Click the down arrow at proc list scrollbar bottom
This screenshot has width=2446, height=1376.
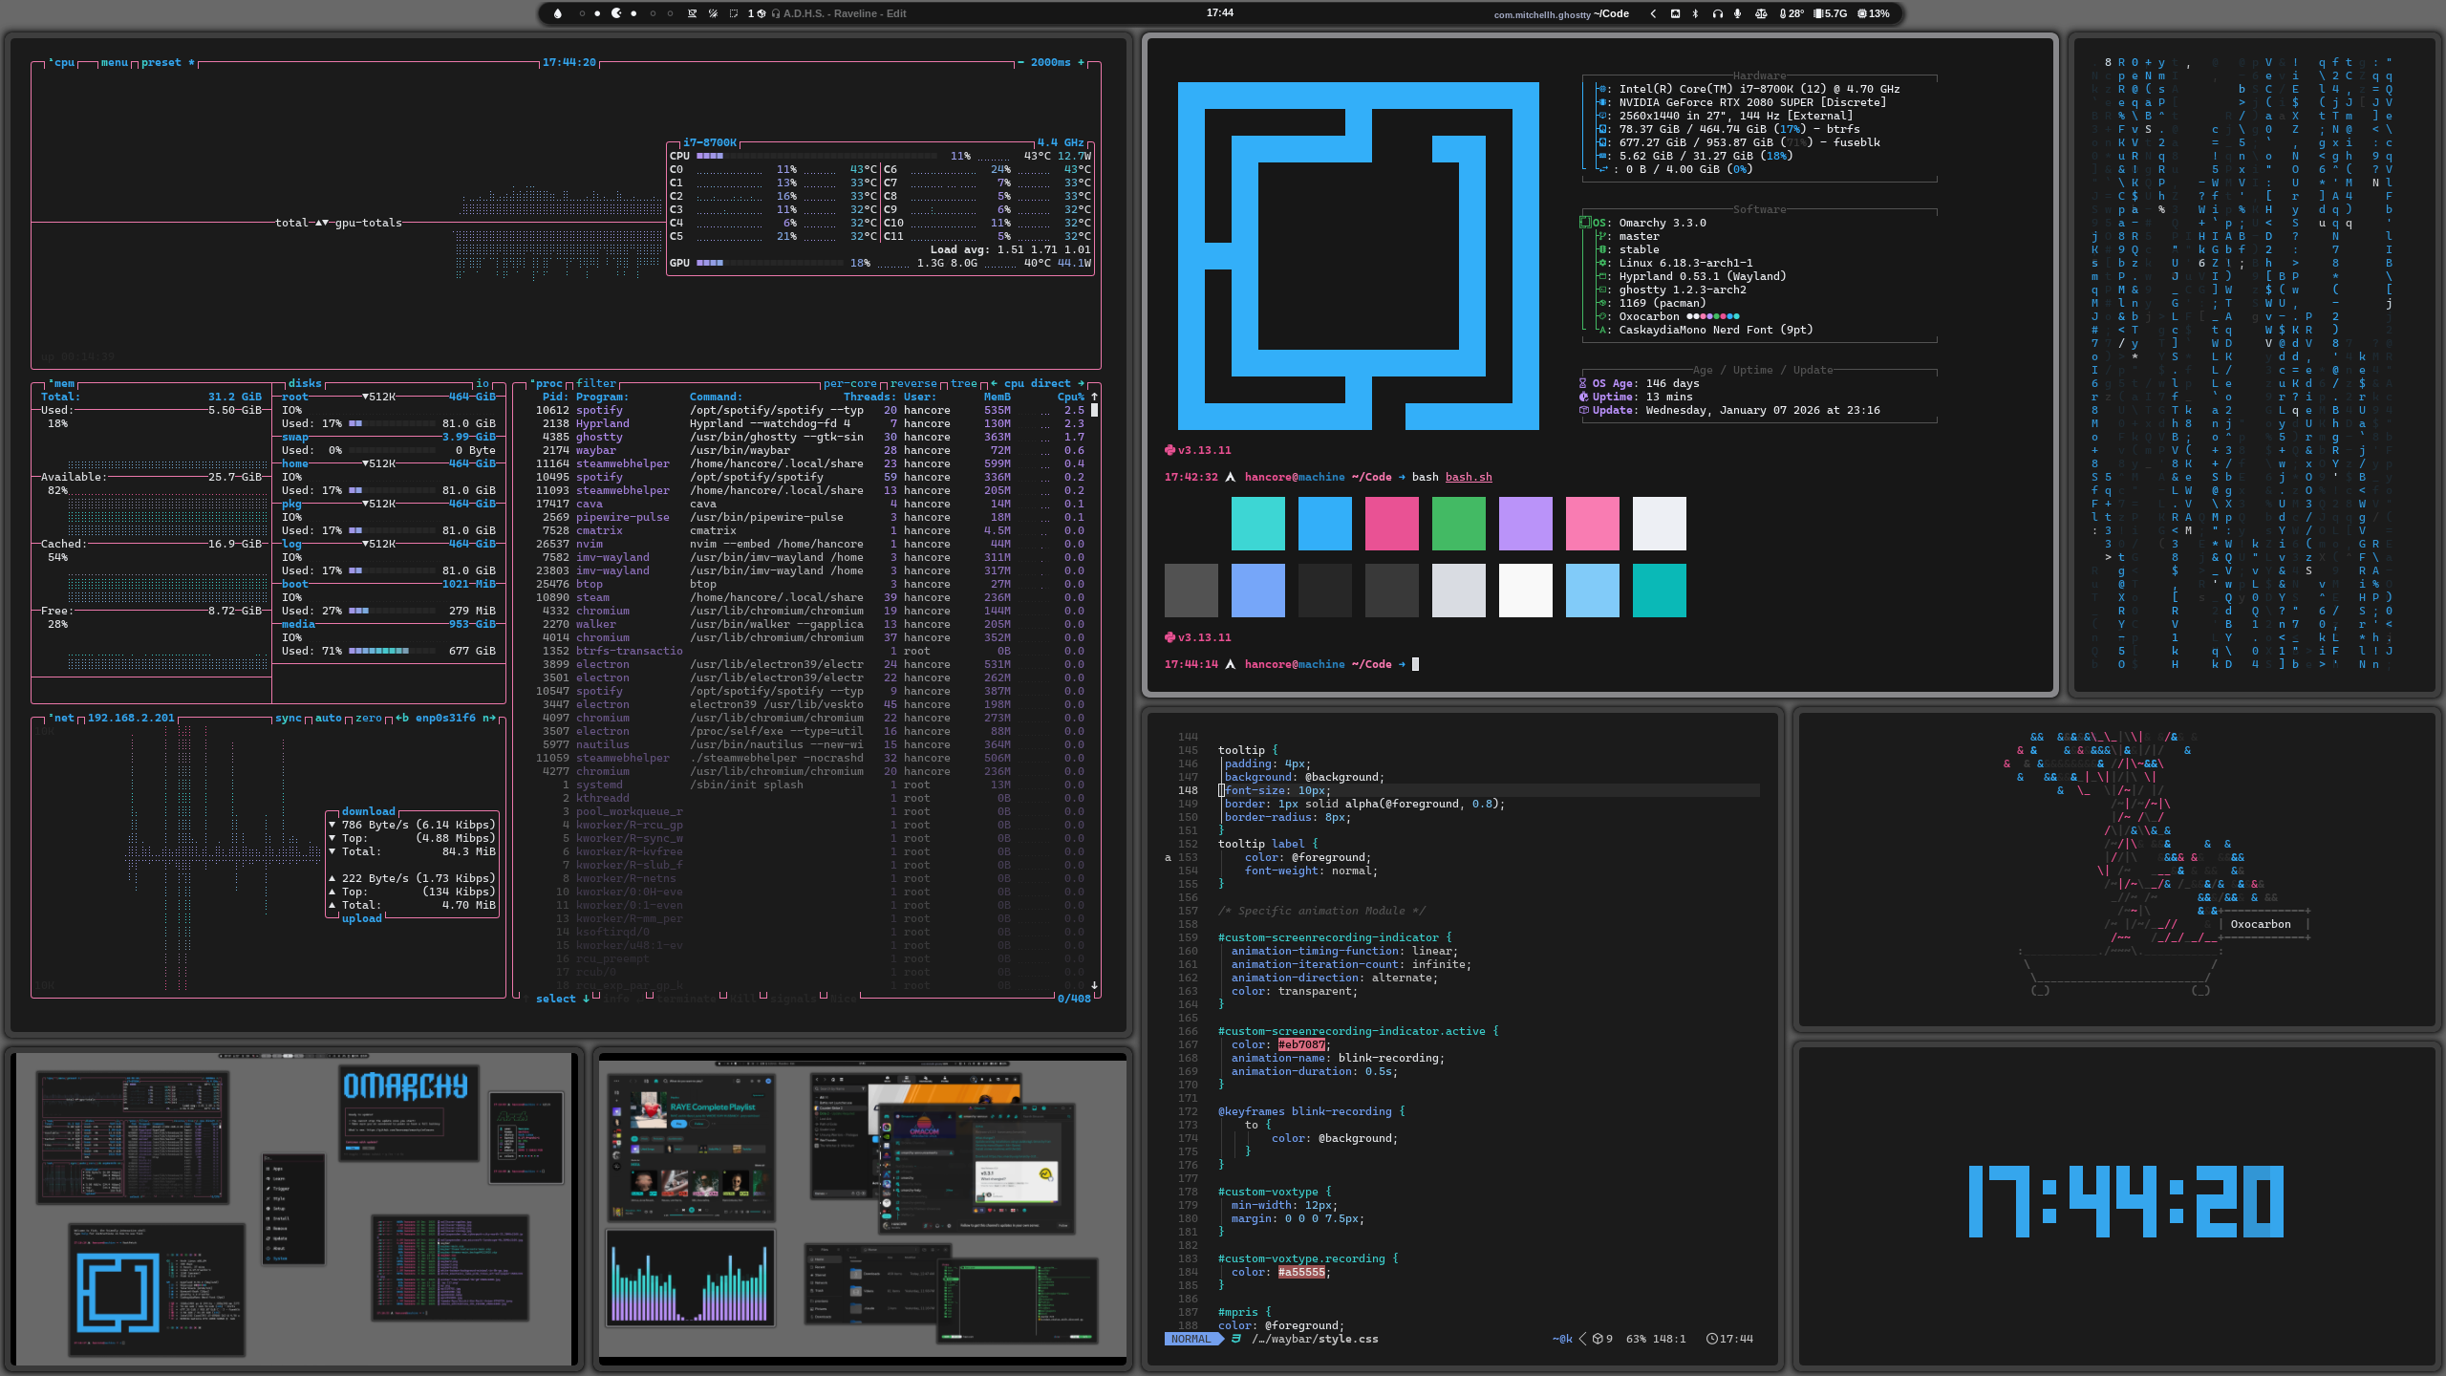click(x=1094, y=984)
